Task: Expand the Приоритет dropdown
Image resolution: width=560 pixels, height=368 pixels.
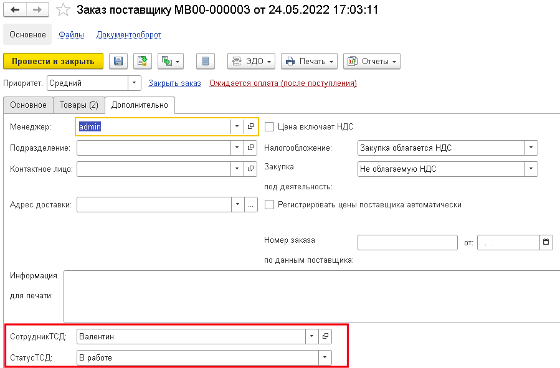Action: point(135,83)
